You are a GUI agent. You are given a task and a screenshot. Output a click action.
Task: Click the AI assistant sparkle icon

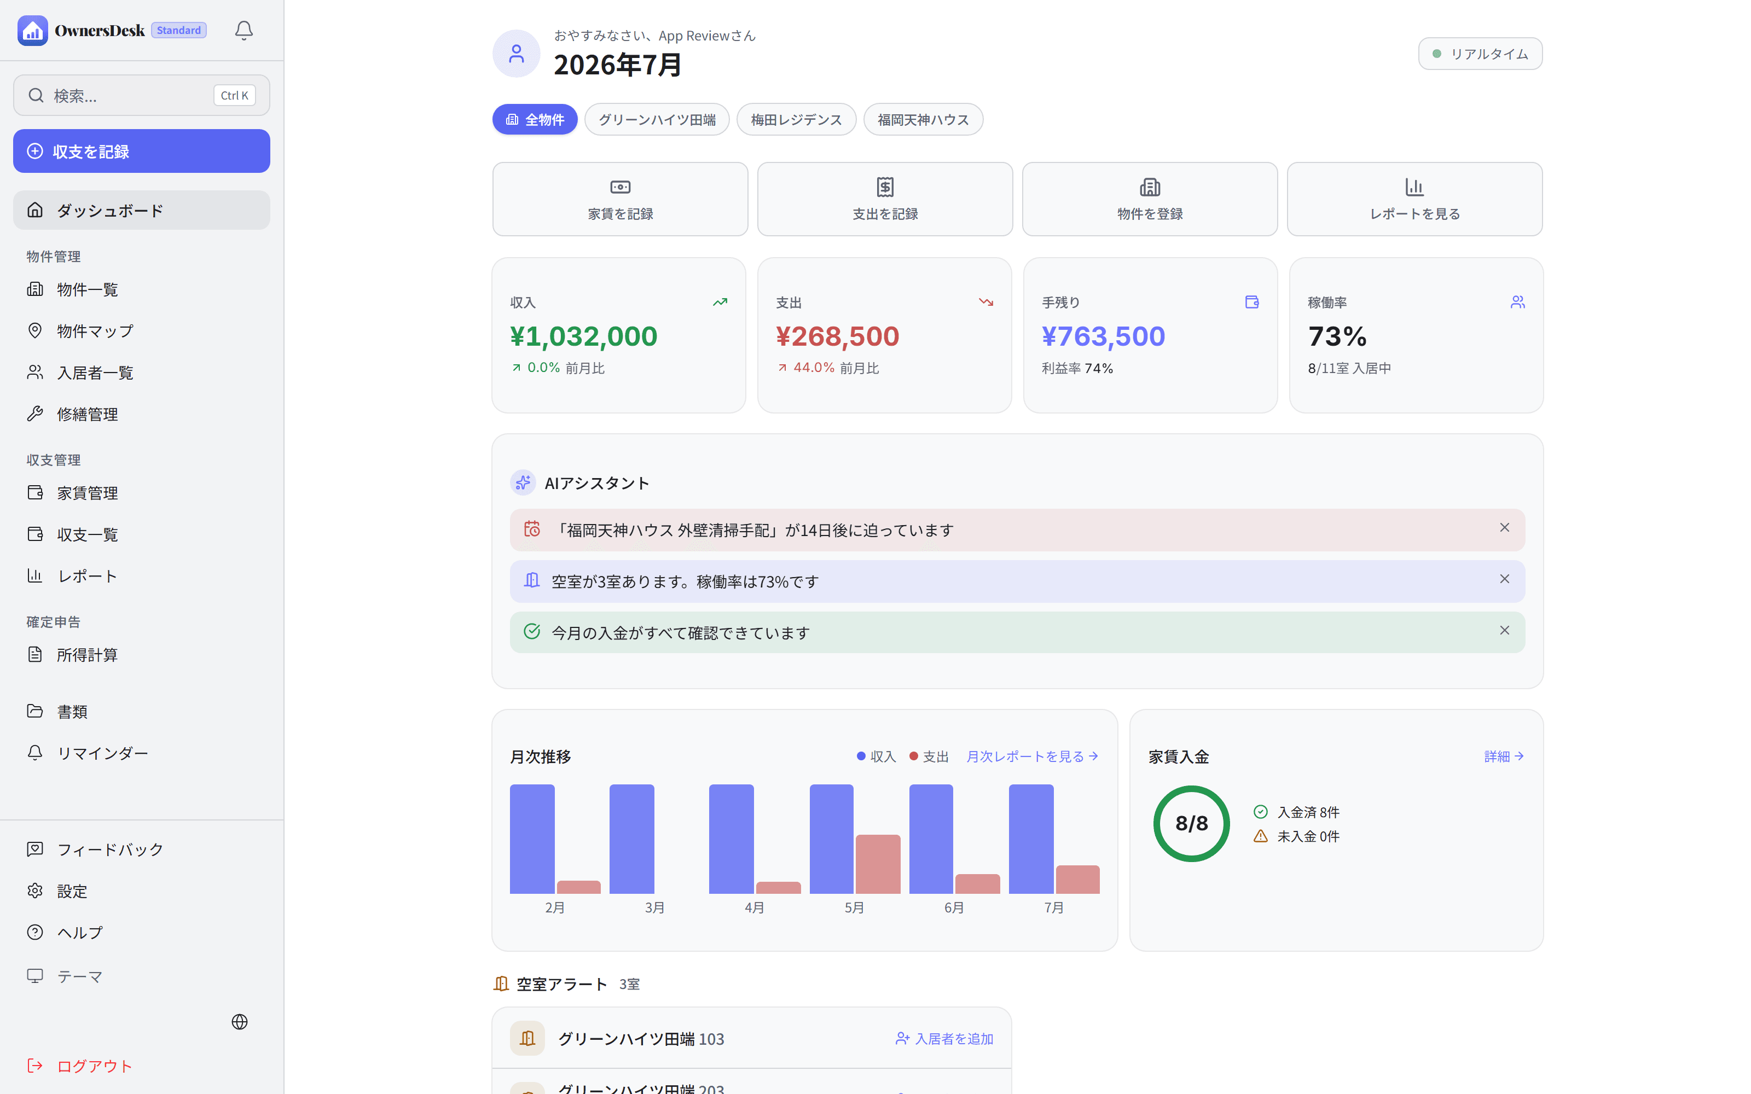click(x=523, y=482)
